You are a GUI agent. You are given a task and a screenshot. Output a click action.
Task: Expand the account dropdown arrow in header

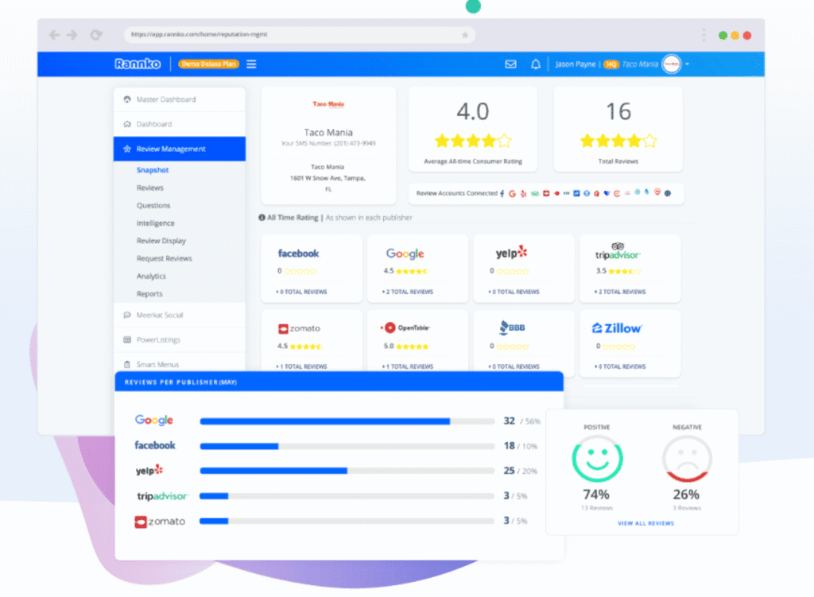[688, 64]
